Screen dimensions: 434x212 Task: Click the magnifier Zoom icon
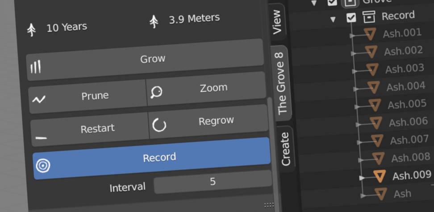point(156,93)
